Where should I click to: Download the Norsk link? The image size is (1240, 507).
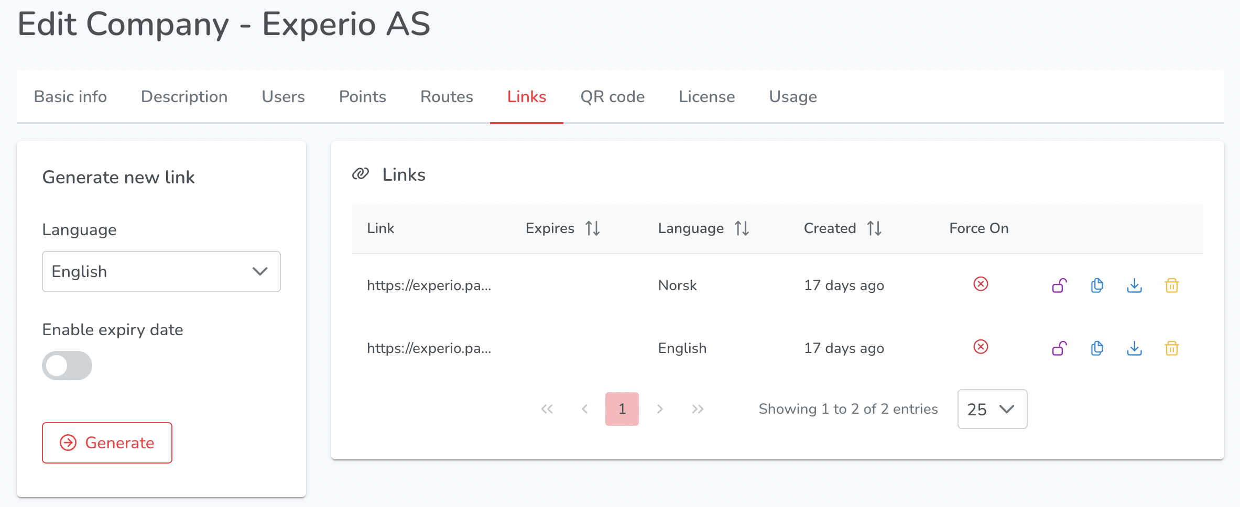click(1134, 285)
